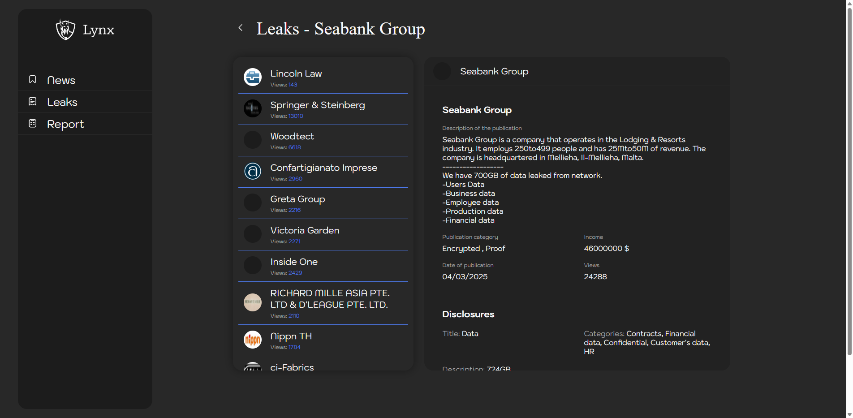This screenshot has height=418, width=853.
Task: Click the News bookmark icon
Action: (33, 79)
